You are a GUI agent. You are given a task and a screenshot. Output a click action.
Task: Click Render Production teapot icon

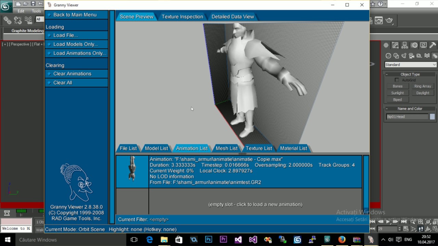[389, 20]
